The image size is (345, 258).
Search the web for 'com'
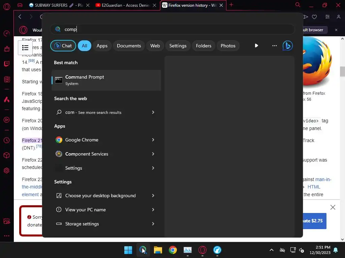tap(106, 112)
